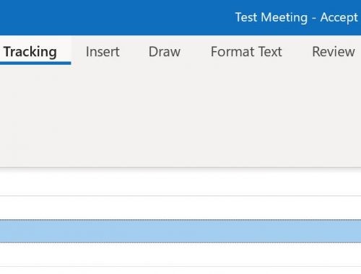Click the blue title bar left of Test Meeting
The width and height of the screenshot is (361, 274).
pos(116,17)
